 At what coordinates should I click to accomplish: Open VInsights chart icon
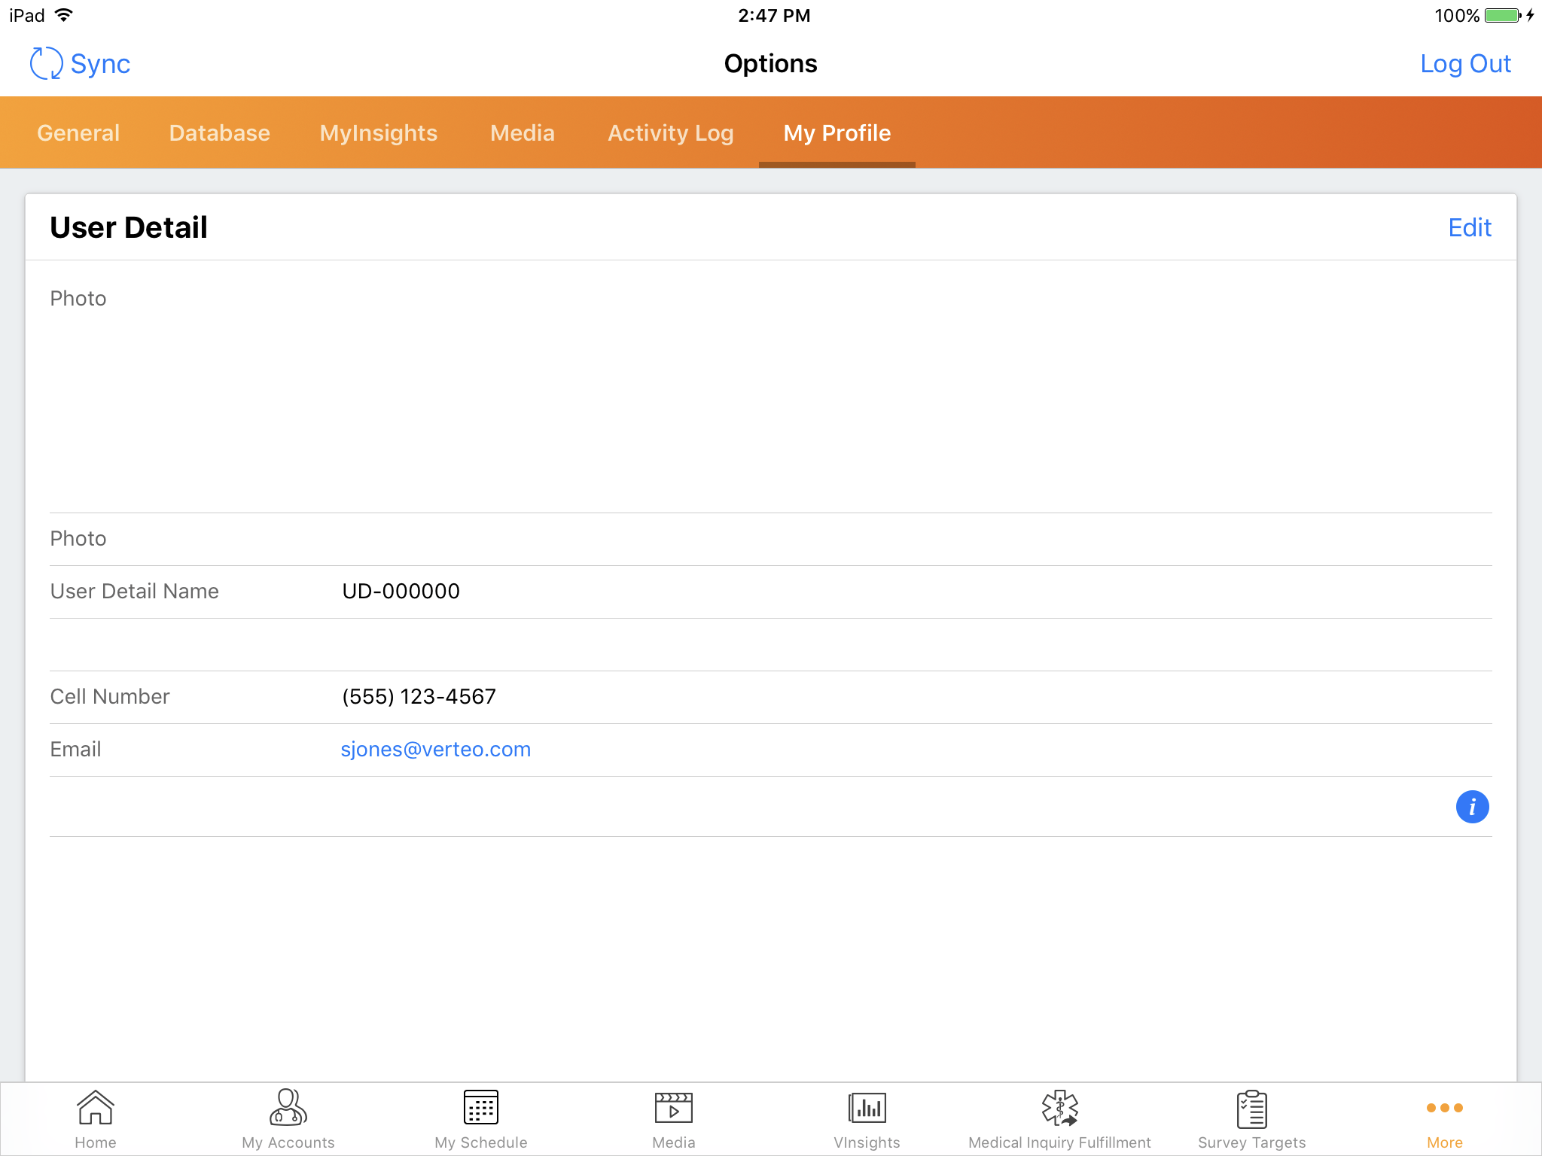[867, 1109]
